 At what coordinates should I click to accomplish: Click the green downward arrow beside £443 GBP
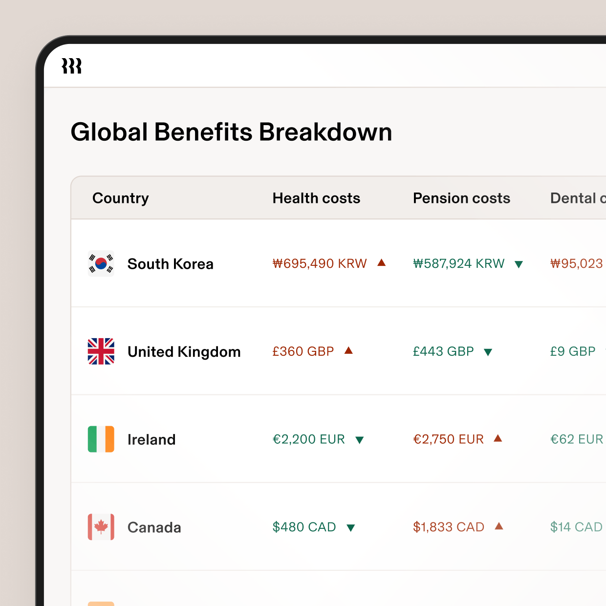tap(488, 352)
